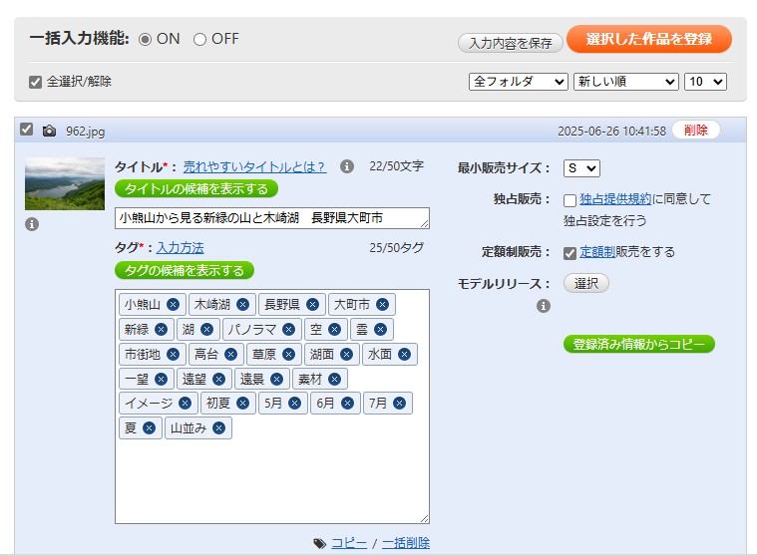Click the コピー tags link
The width and height of the screenshot is (757, 556).
point(349,543)
